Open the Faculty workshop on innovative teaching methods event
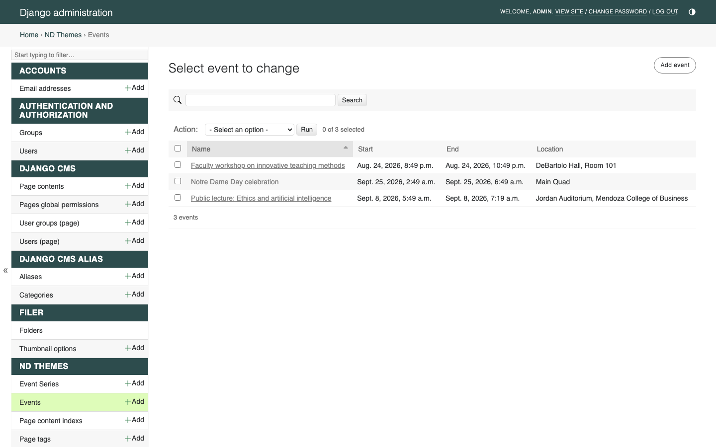716x447 pixels. point(268,165)
